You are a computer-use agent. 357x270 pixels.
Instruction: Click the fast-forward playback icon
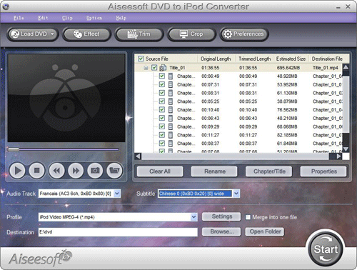(x=76, y=171)
